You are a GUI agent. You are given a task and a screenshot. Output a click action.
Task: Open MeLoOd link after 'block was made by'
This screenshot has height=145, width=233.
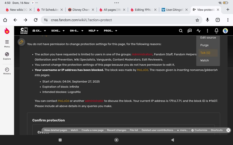click(x=143, y=70)
